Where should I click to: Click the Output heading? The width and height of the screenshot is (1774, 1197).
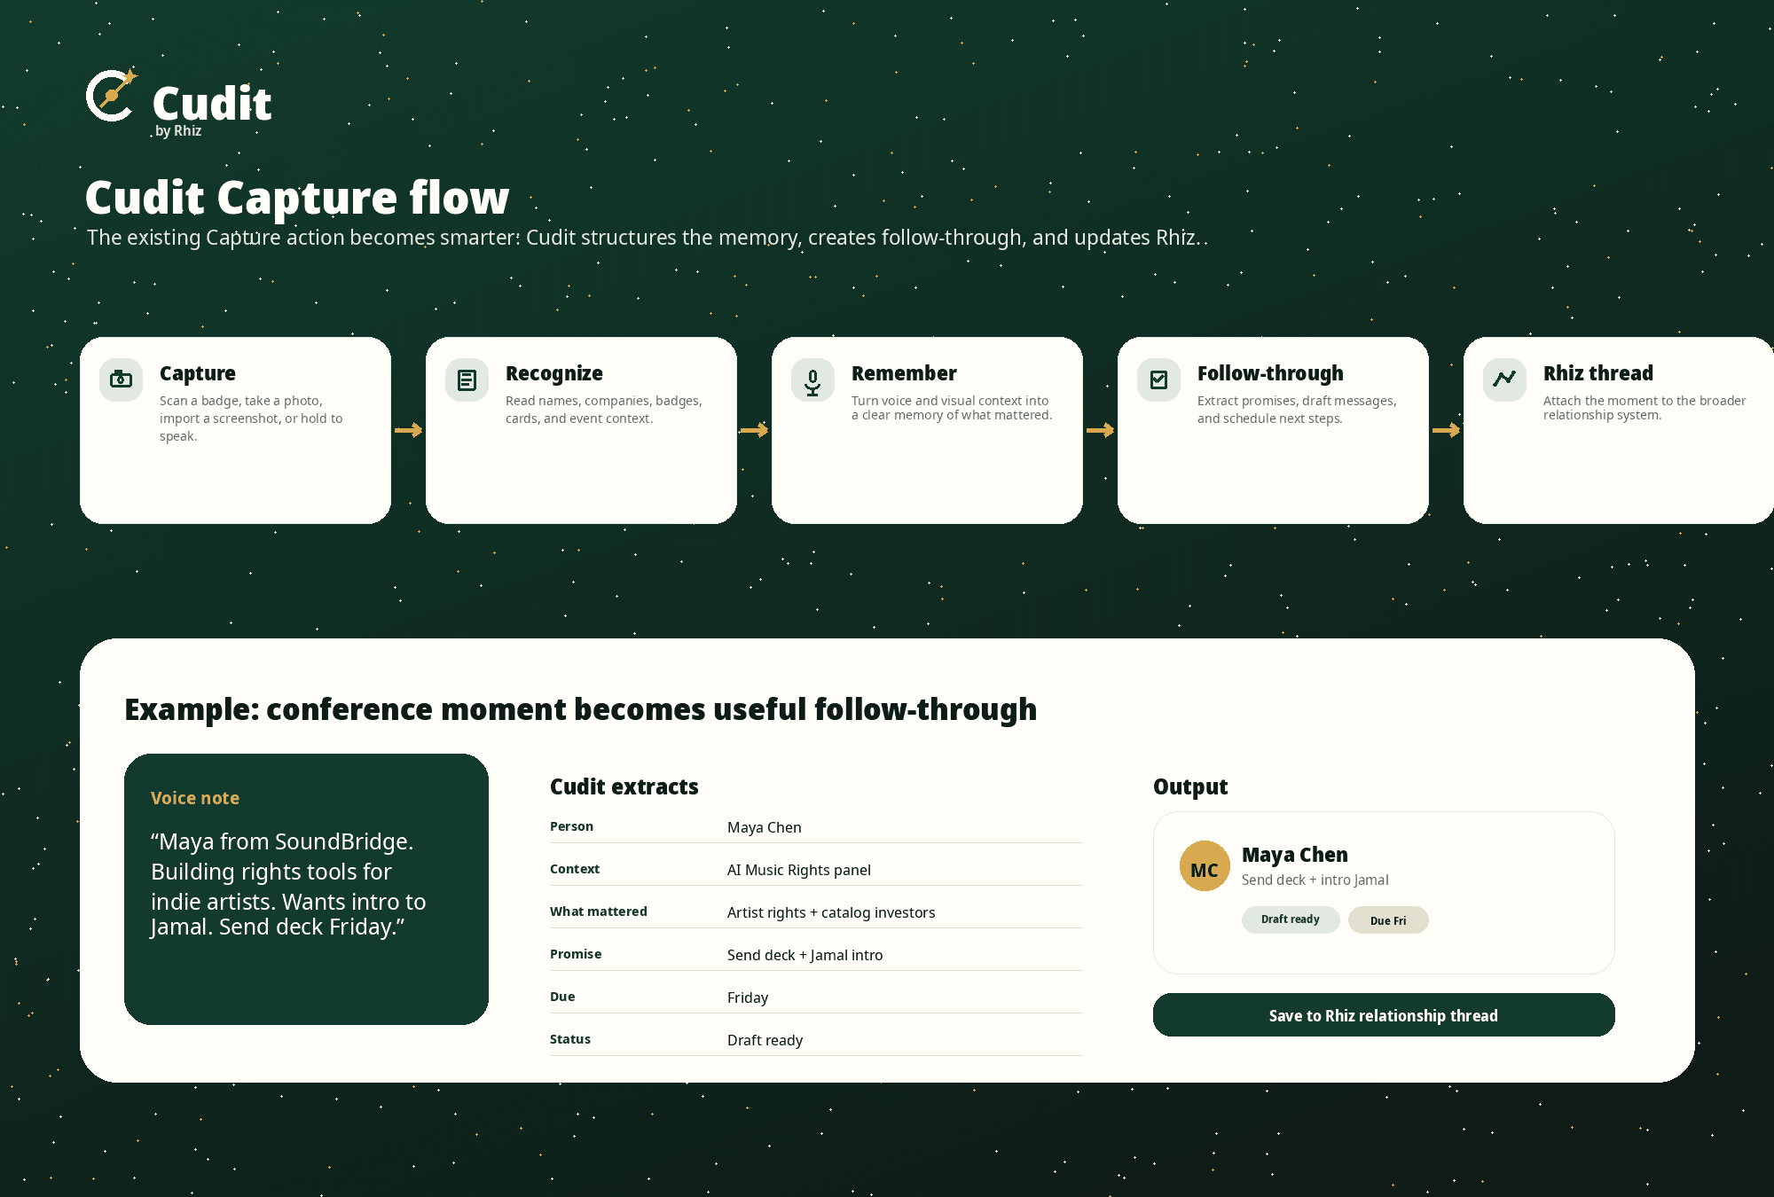coord(1190,786)
